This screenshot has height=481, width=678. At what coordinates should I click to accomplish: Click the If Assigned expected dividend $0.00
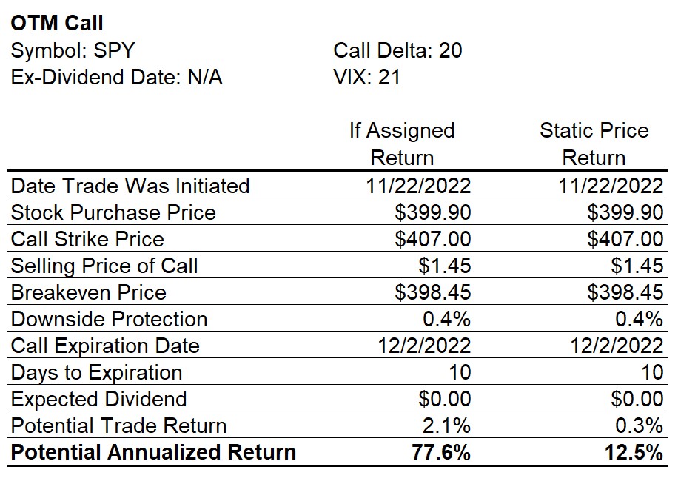pyautogui.click(x=445, y=399)
